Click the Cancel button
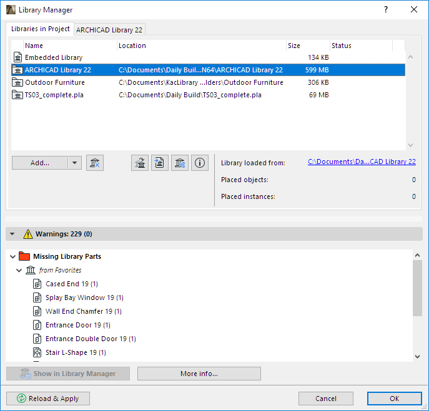The image size is (429, 411). click(326, 399)
